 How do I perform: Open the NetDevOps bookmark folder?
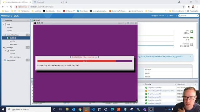(24, 11)
